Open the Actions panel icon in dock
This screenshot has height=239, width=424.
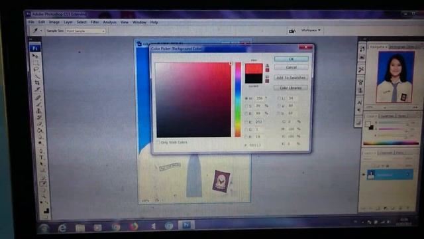(x=362, y=57)
